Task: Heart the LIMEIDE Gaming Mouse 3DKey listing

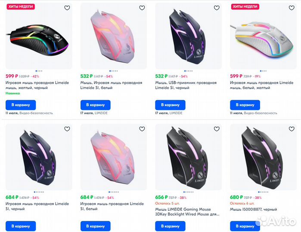Action: 217,129
